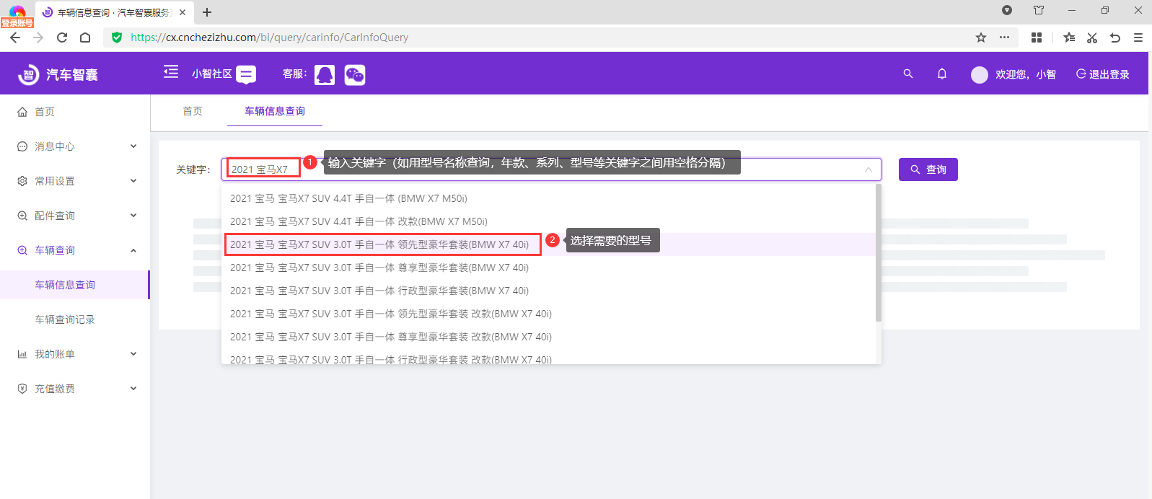Collapse the sidebar with the menu fold icon
This screenshot has width=1152, height=499.
coord(171,71)
